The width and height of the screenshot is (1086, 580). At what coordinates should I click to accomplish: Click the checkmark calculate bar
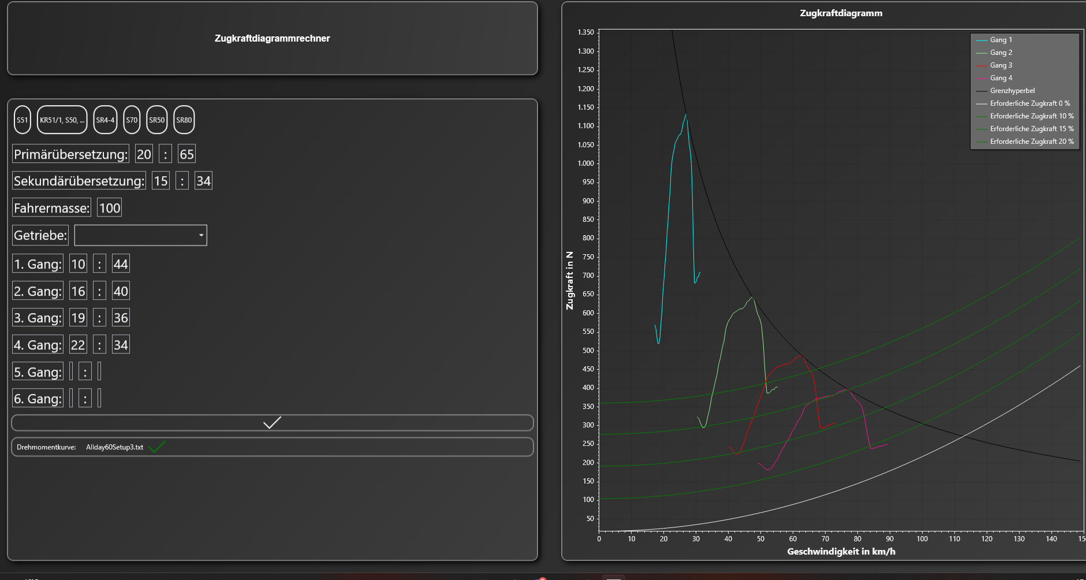(272, 423)
